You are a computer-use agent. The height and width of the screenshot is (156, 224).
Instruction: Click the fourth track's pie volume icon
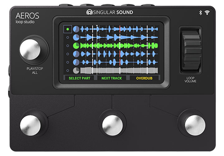pyautogui.click(x=76, y=54)
